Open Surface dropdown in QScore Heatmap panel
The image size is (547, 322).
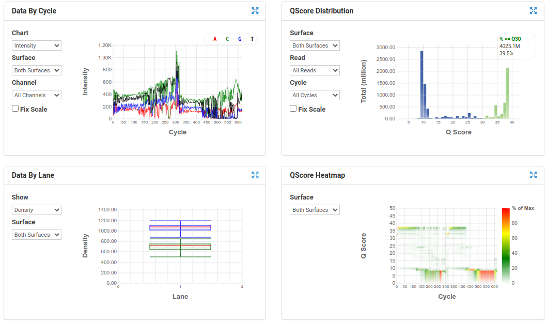pos(315,210)
